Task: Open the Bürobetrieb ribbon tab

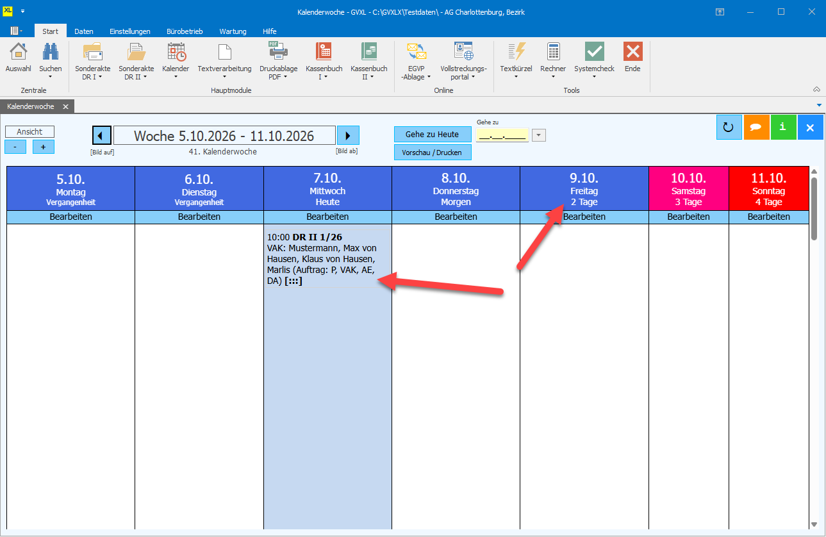Action: 185,31
